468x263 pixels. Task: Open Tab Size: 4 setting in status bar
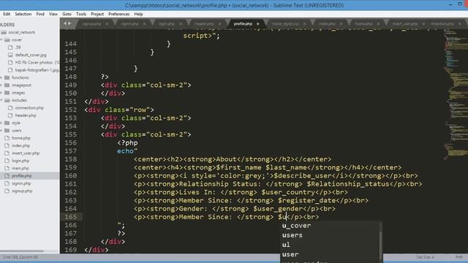coord(425,257)
